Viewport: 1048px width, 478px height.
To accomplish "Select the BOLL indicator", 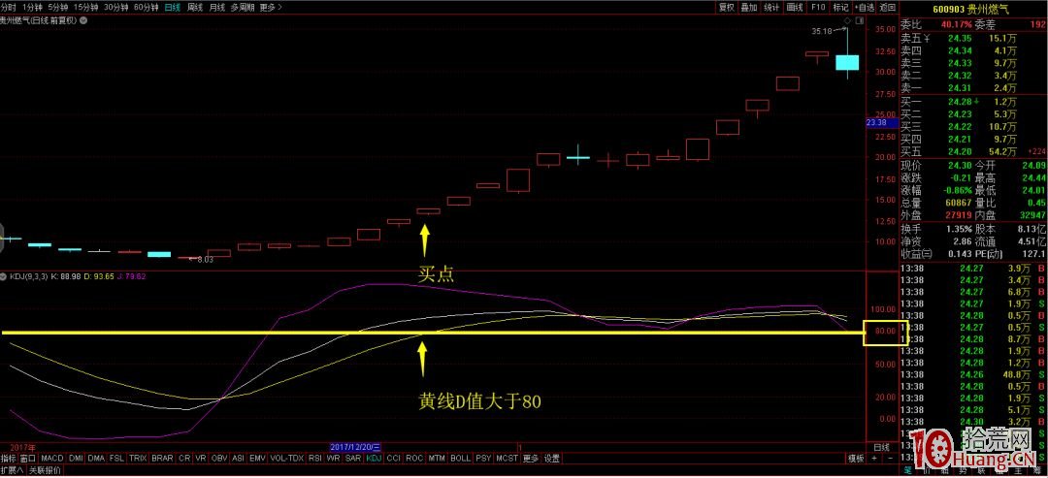I will click(461, 459).
